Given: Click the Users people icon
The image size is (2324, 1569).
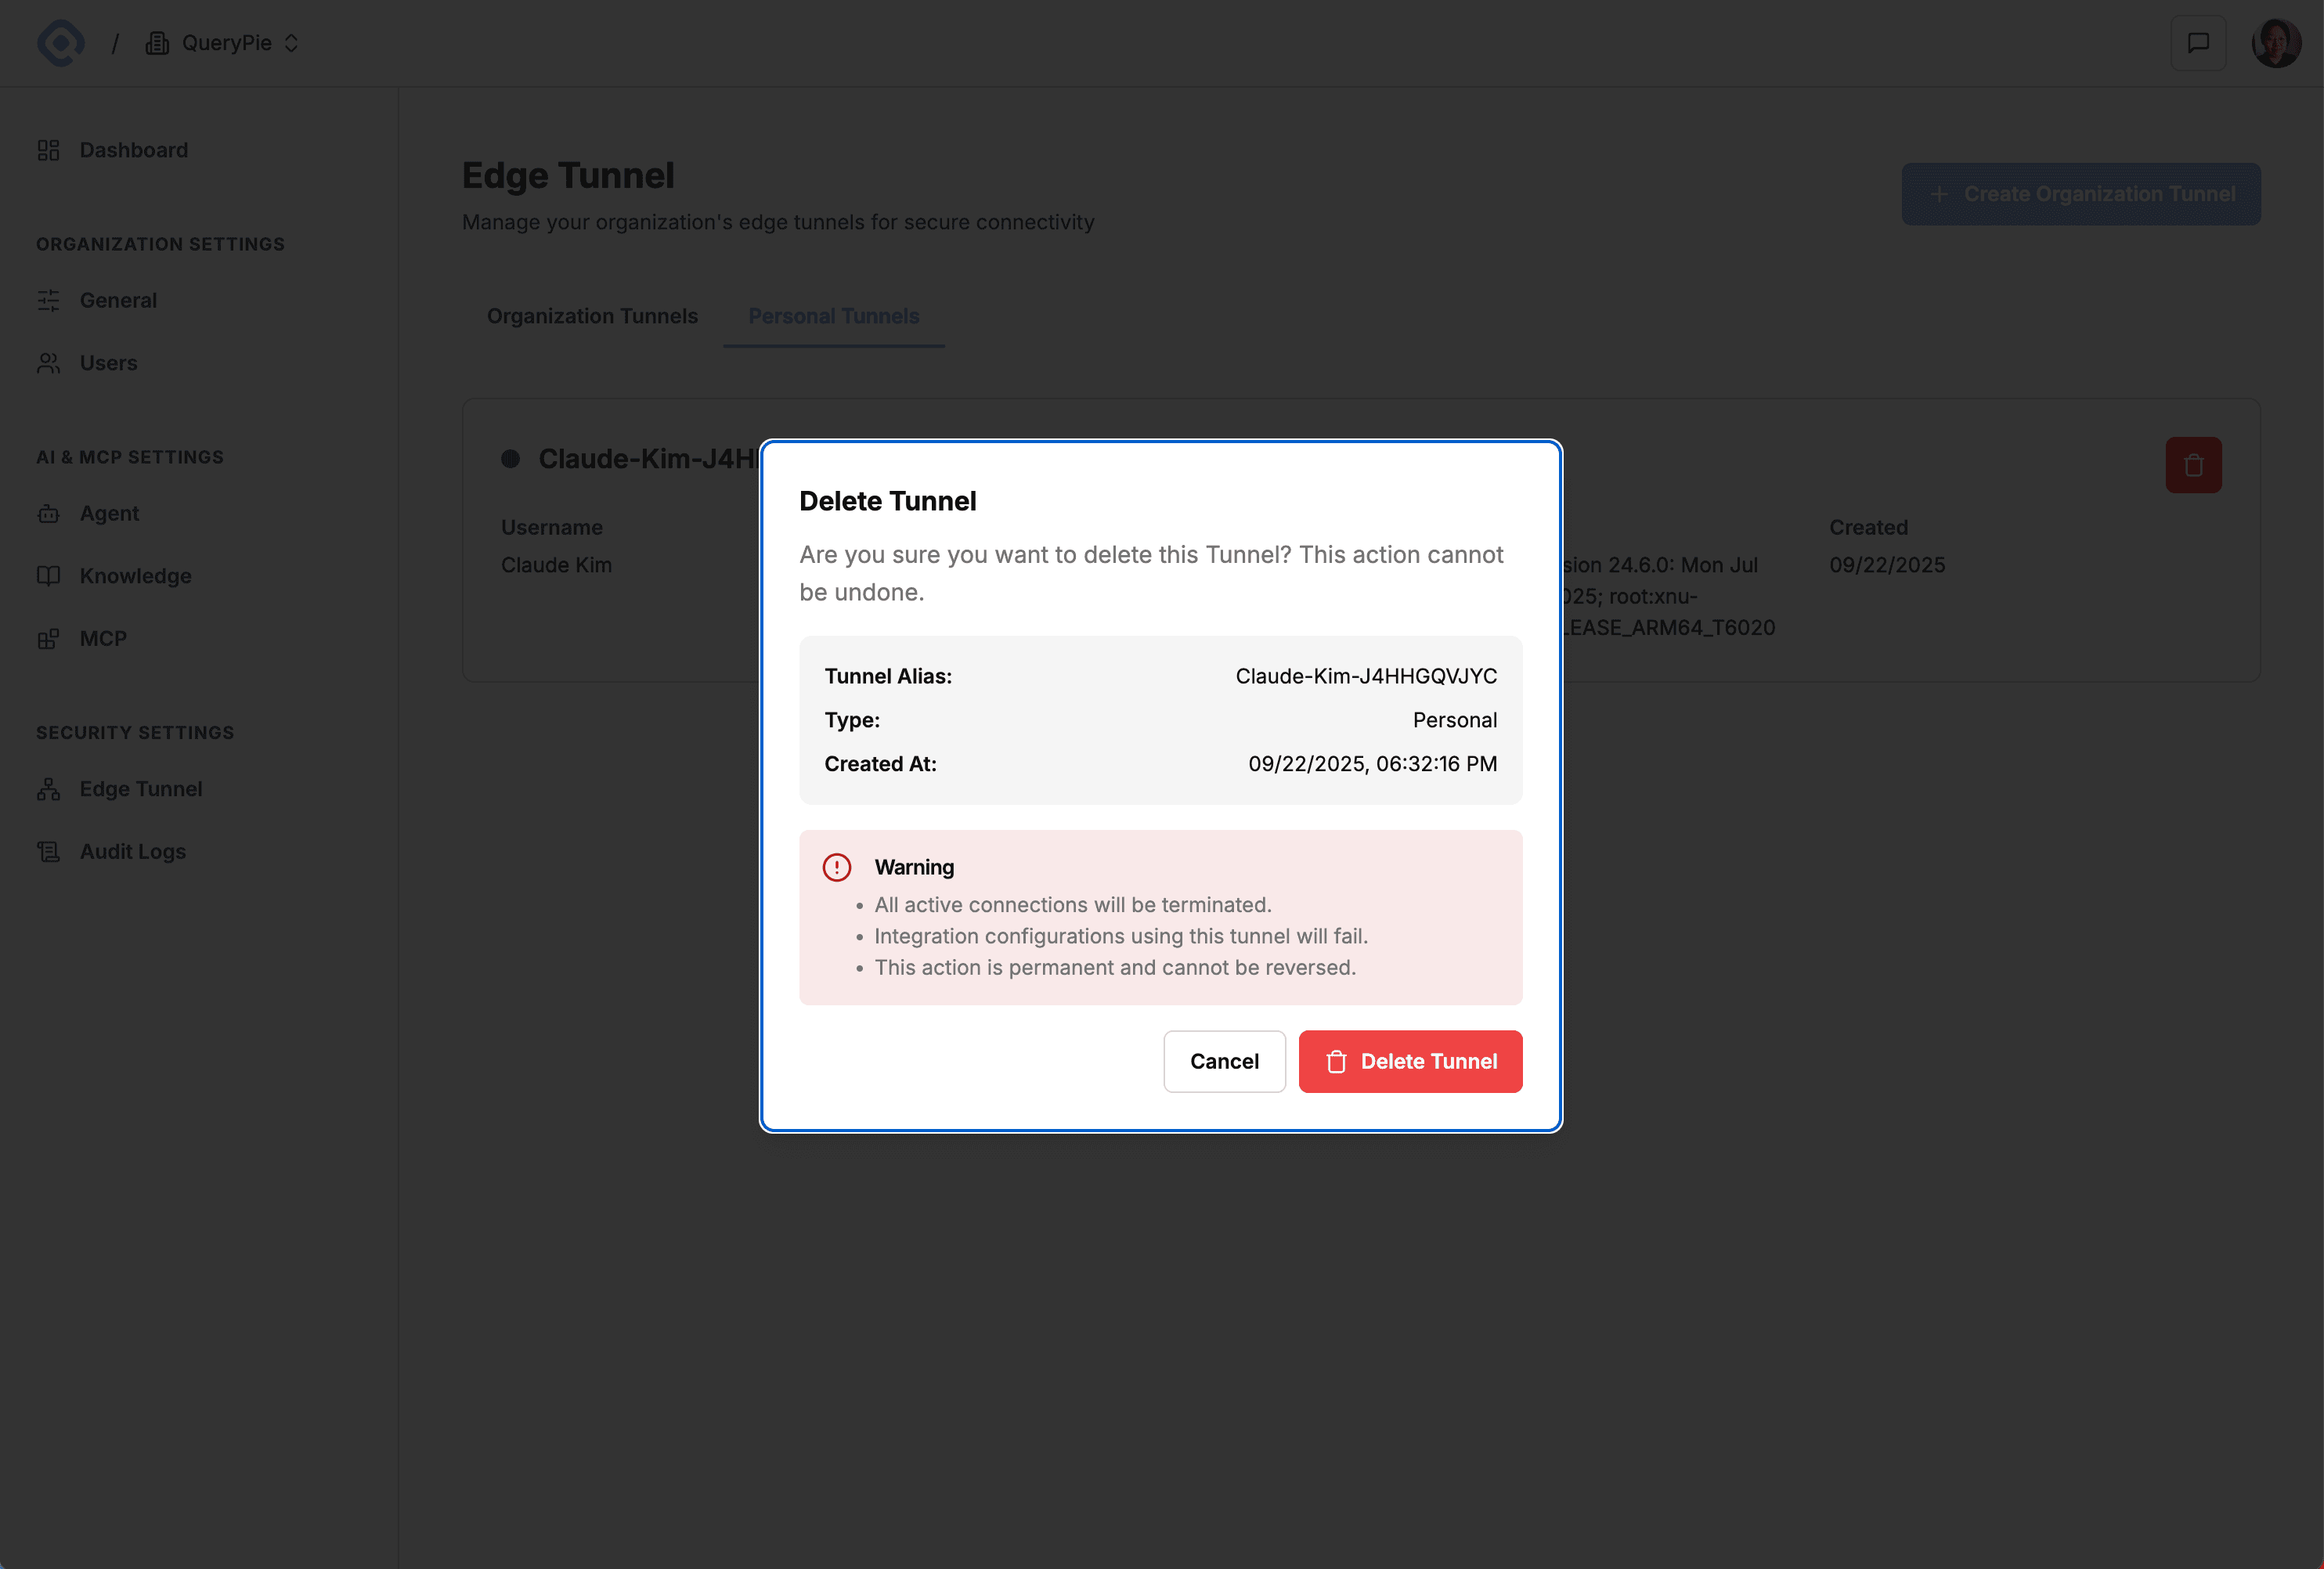Looking at the screenshot, I should (48, 363).
